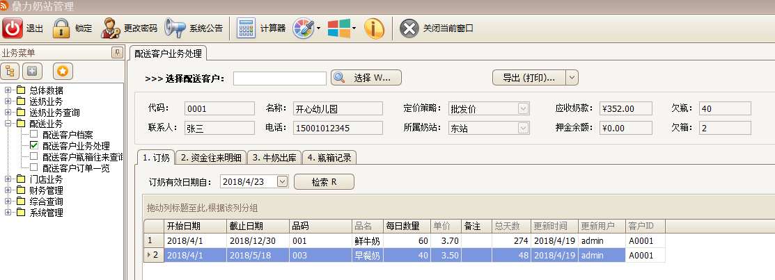The height and width of the screenshot is (280, 775).
Task: Click the 应收奶款 field ¥352.00
Action: (626, 108)
